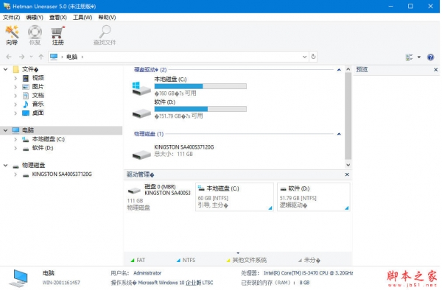Click the drive list scrollbar thumb
This screenshot has height=290, width=442.
(x=348, y=116)
